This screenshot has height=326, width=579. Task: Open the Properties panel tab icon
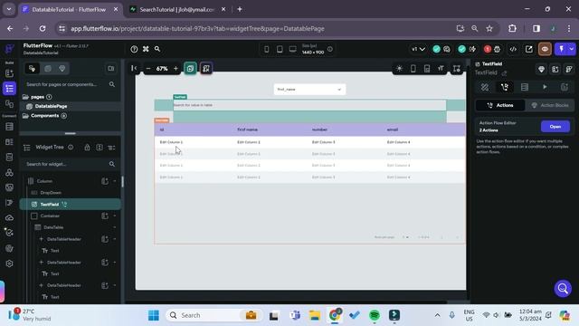pos(485,87)
